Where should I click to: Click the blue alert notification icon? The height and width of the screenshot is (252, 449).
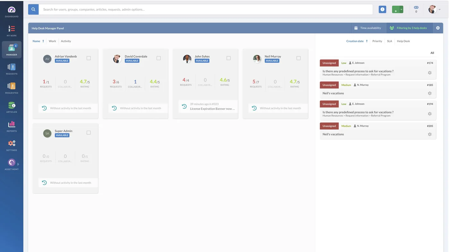click(x=382, y=10)
